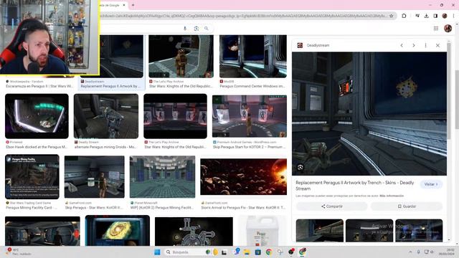The height and width of the screenshot is (258, 459).
Task: Close the image preview panel
Action: coord(437,45)
